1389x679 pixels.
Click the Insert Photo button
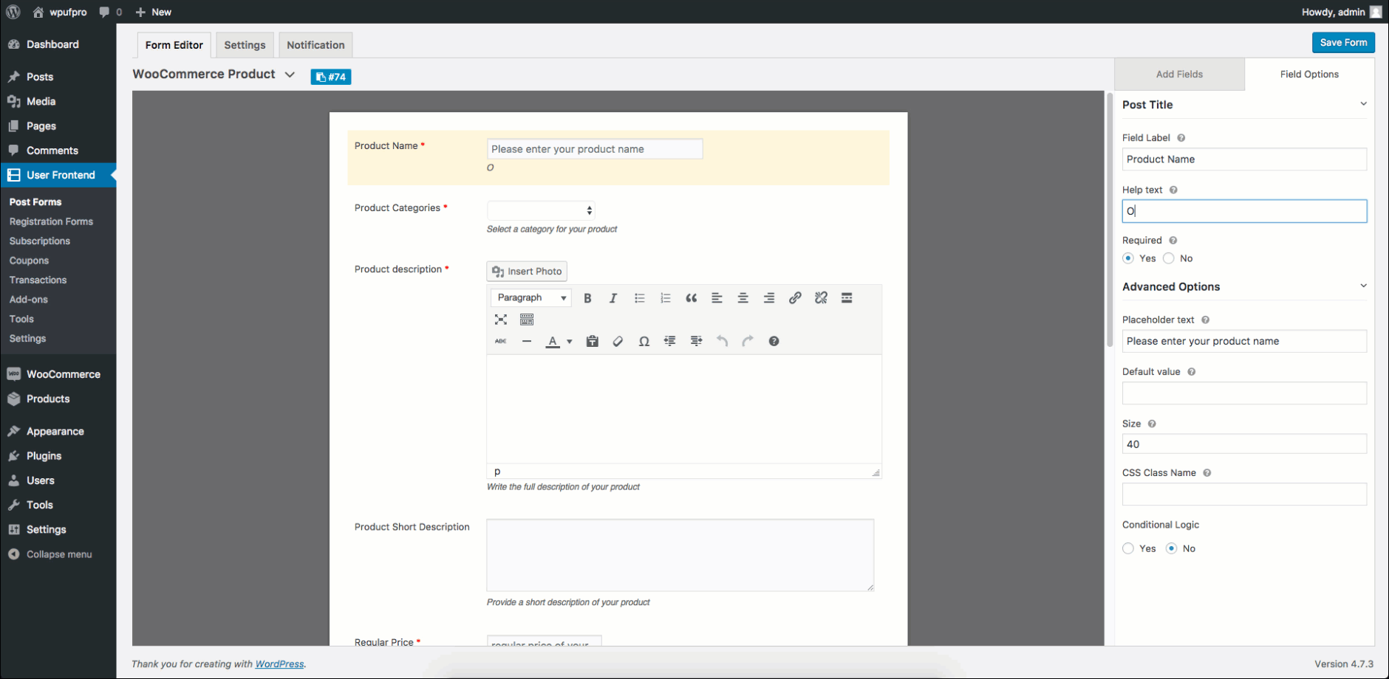click(527, 272)
